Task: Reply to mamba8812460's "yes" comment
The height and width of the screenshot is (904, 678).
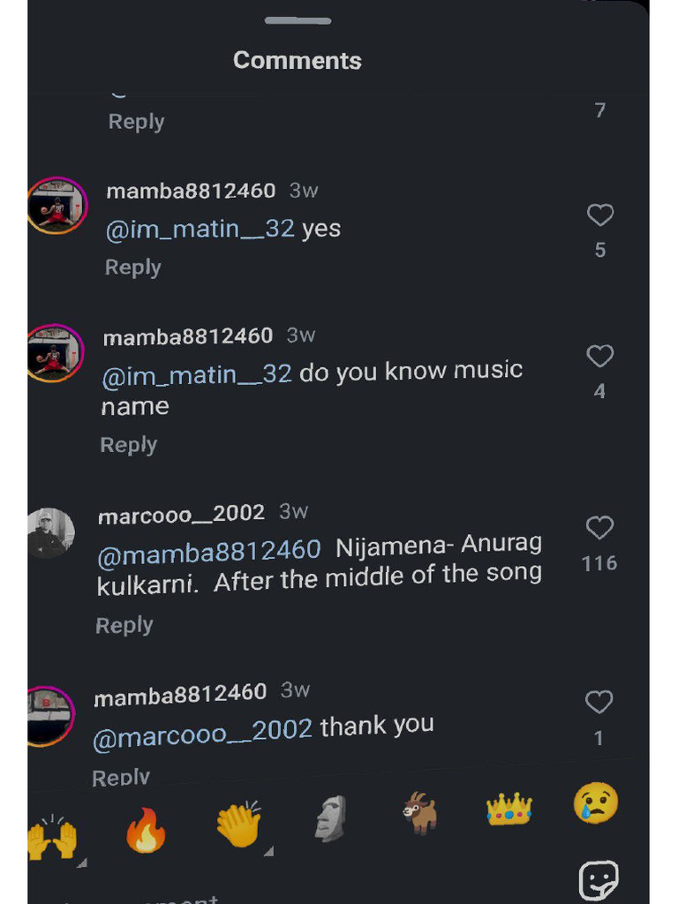Action: click(x=133, y=267)
